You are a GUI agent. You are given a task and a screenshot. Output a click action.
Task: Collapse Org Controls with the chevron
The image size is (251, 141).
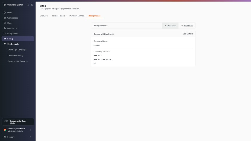click(31, 44)
